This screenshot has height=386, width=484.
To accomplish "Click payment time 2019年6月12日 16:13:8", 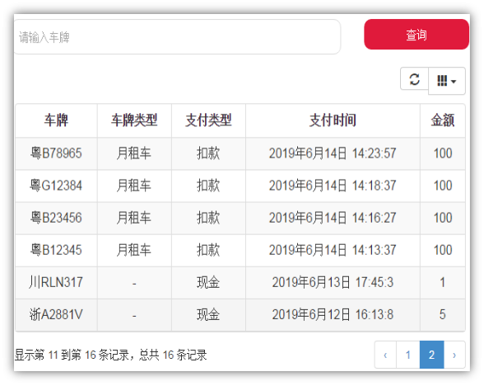I will click(x=333, y=315).
